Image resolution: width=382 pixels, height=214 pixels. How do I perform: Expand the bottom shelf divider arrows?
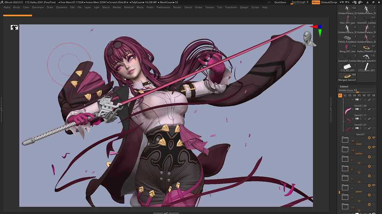(x=166, y=213)
